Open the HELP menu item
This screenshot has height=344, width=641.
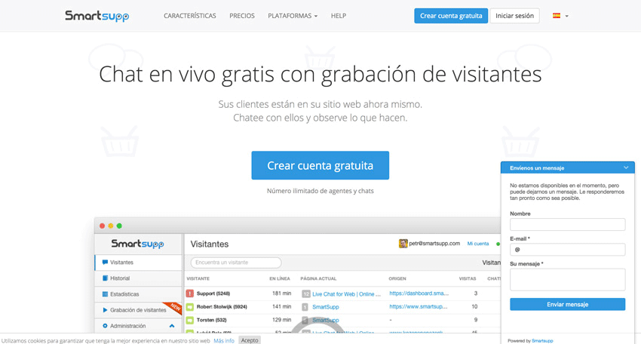point(339,16)
